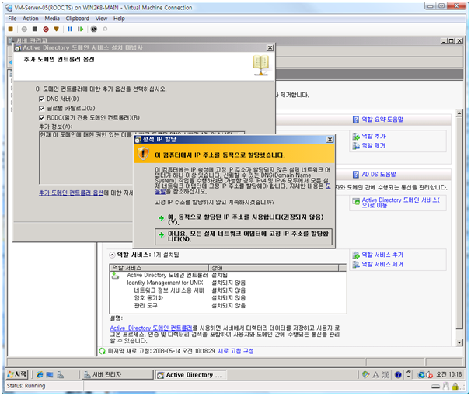Take a snapshot using the camera icon
The width and height of the screenshot is (471, 396).
(x=94, y=29)
